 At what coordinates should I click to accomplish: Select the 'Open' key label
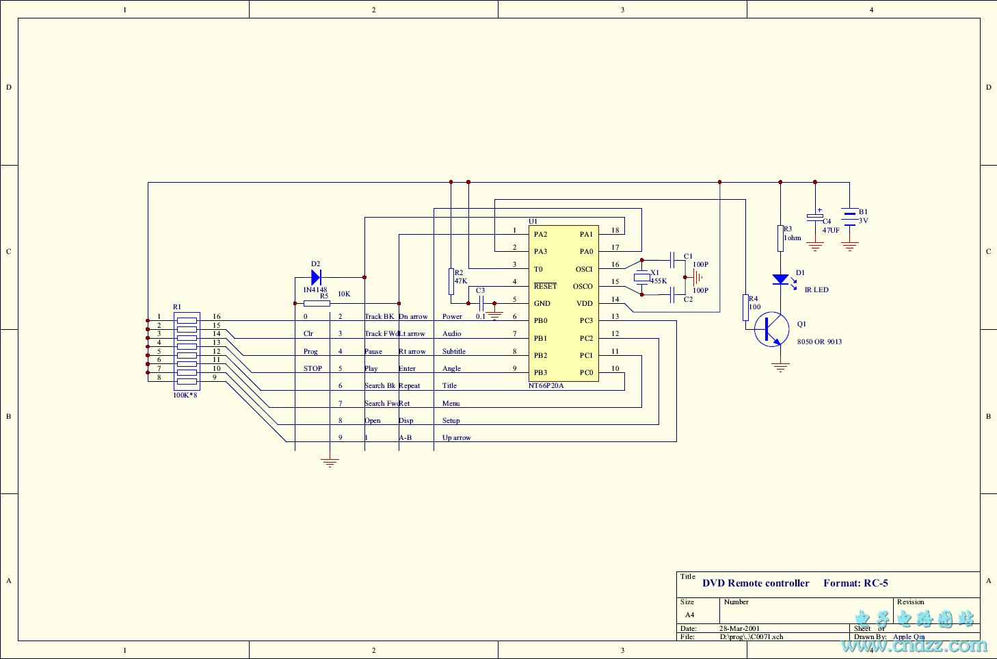click(x=373, y=421)
